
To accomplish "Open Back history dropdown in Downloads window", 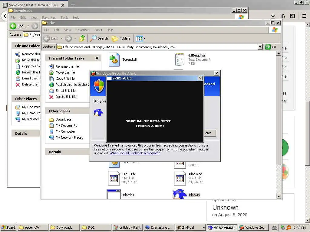I will click(x=28, y=26).
